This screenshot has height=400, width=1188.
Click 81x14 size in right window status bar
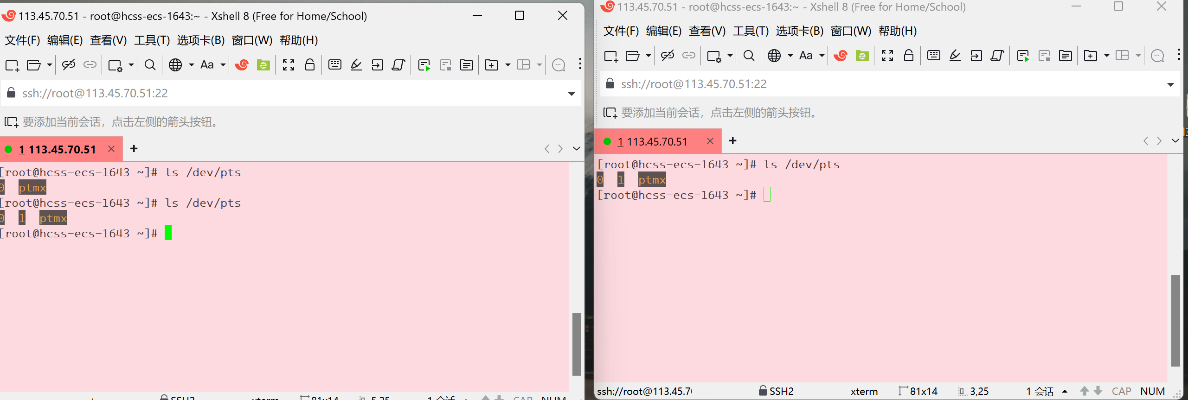click(x=918, y=391)
